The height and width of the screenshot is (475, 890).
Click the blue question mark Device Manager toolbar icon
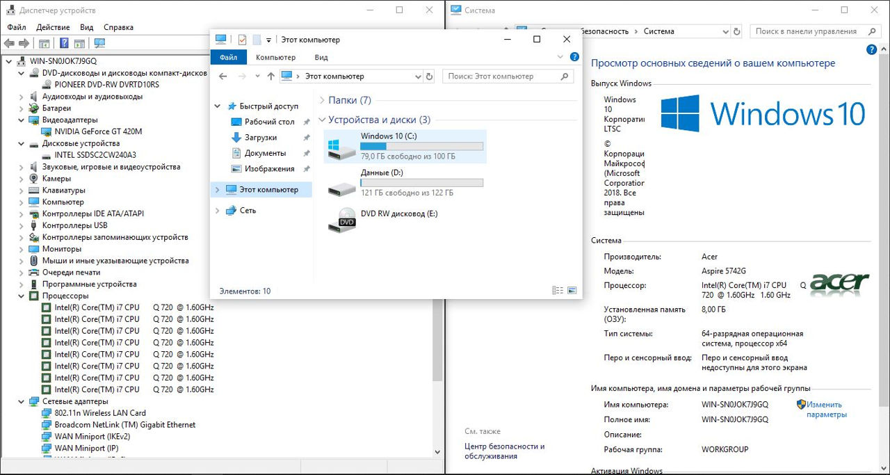pyautogui.click(x=64, y=43)
